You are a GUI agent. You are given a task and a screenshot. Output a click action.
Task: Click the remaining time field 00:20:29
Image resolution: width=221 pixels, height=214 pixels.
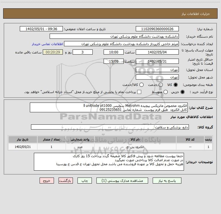tap(53, 52)
